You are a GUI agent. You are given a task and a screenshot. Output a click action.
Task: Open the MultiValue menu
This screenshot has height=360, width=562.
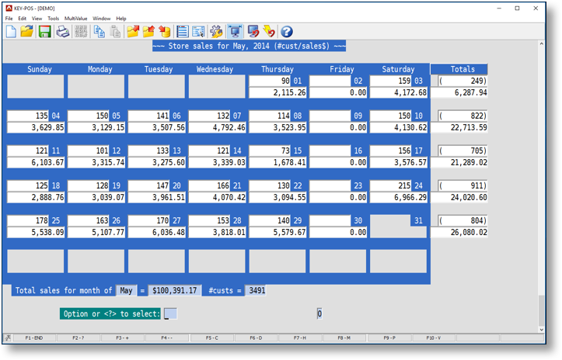[75, 19]
